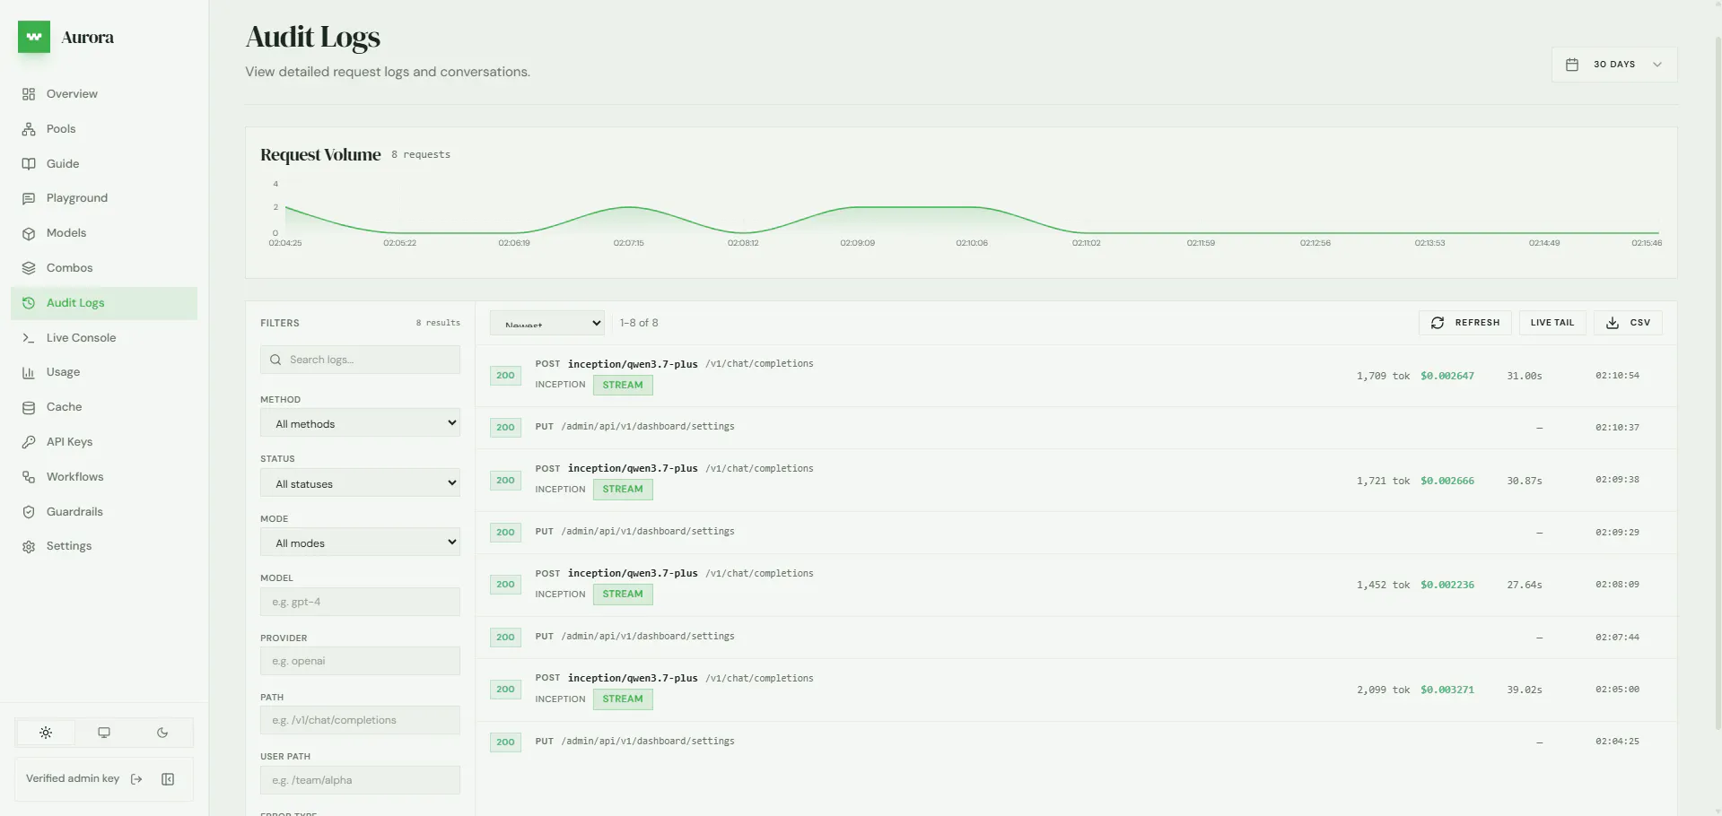Click the Aurora logo icon
Viewport: 1722px width, 816px height.
(34, 37)
